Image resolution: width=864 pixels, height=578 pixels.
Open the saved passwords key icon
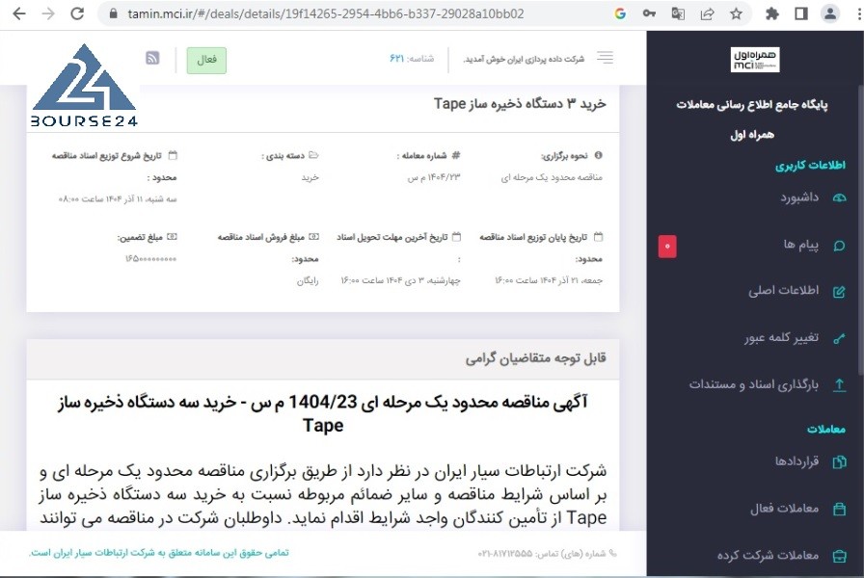click(649, 13)
